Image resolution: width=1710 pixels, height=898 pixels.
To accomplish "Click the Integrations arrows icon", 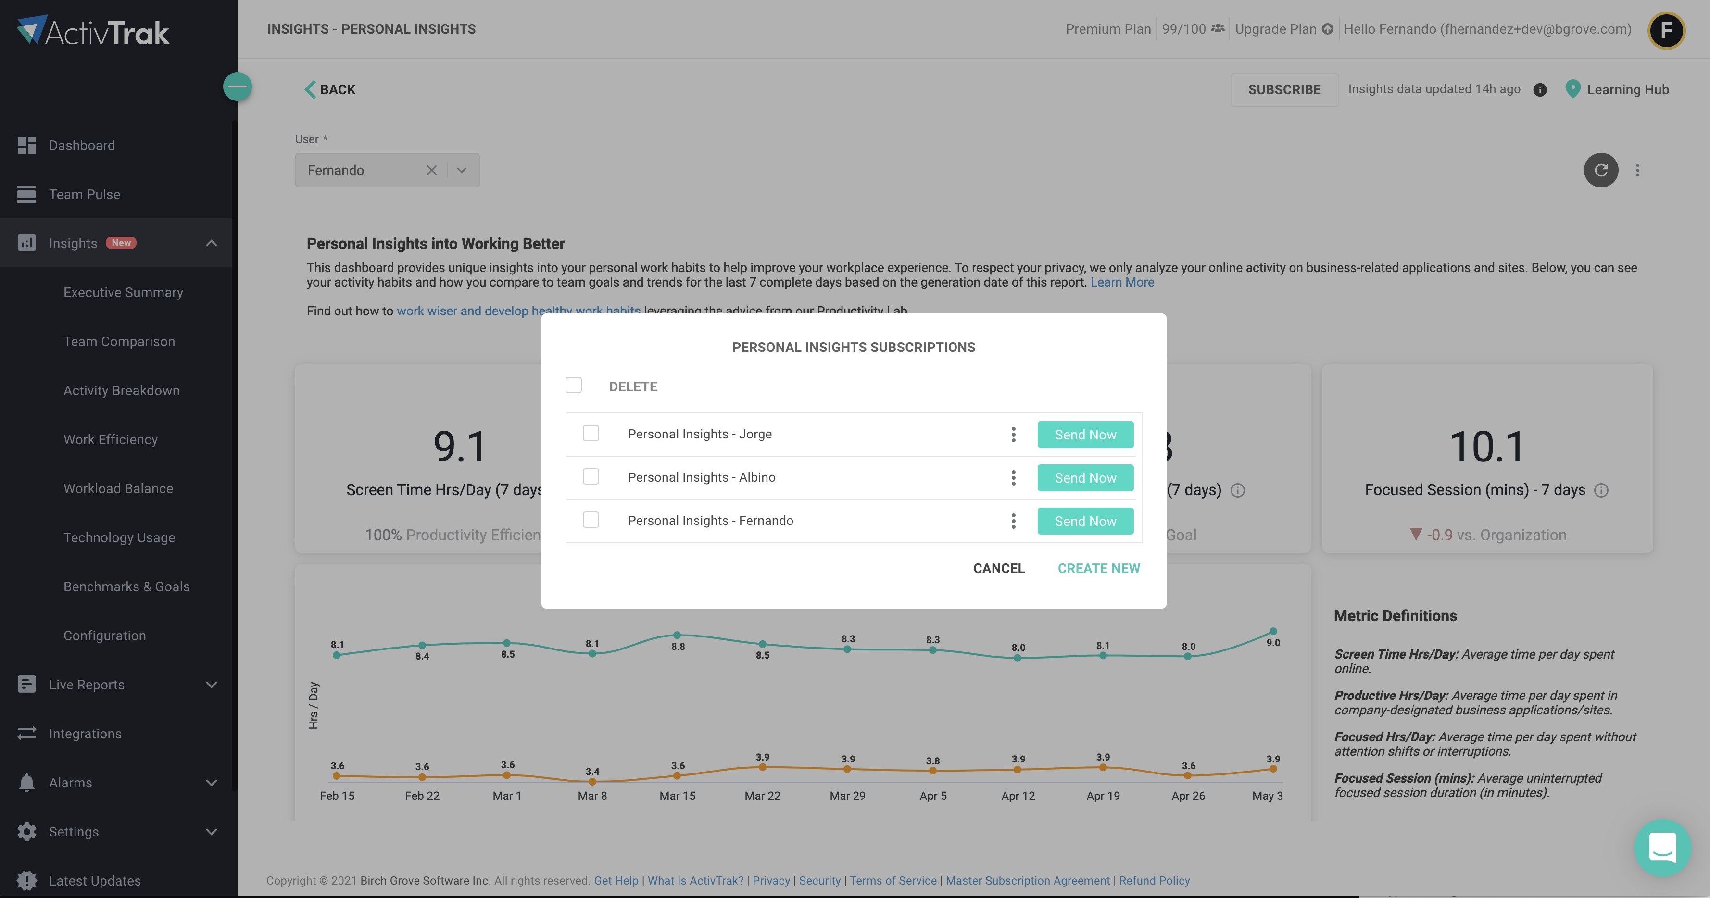I will (x=26, y=734).
